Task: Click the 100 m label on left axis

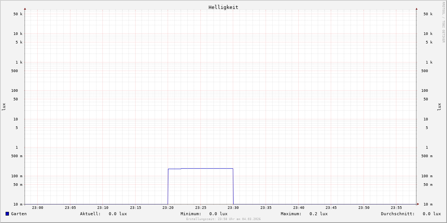Action: click(x=17, y=176)
